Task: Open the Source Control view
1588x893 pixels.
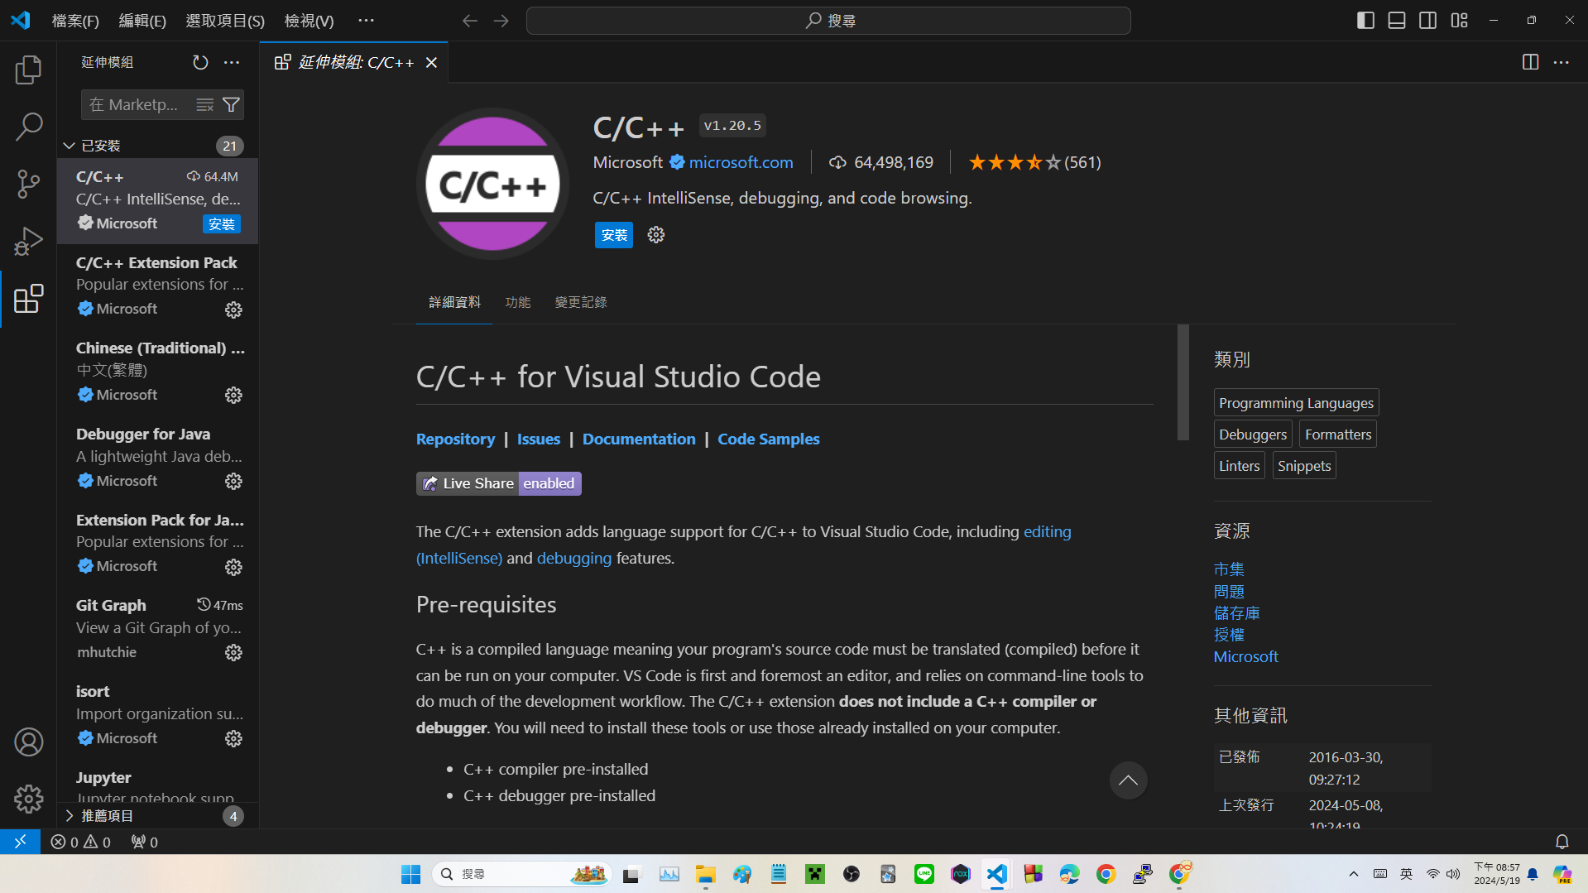Action: click(x=28, y=184)
